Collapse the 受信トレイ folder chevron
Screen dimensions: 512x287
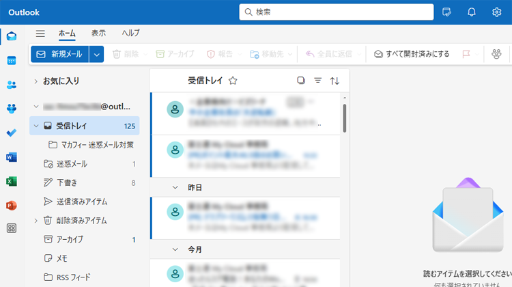[36, 126]
